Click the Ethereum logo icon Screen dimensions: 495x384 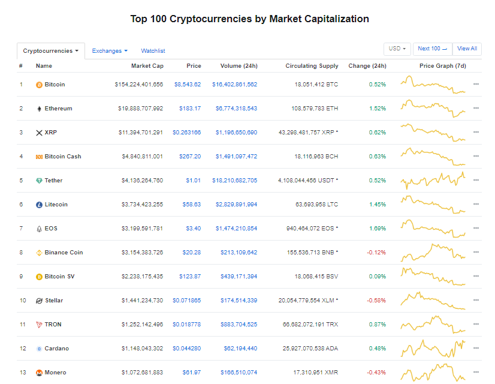39,109
